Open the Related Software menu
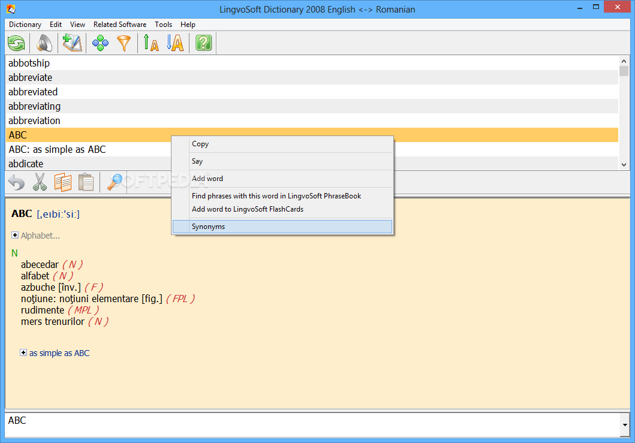635x443 pixels. [120, 25]
